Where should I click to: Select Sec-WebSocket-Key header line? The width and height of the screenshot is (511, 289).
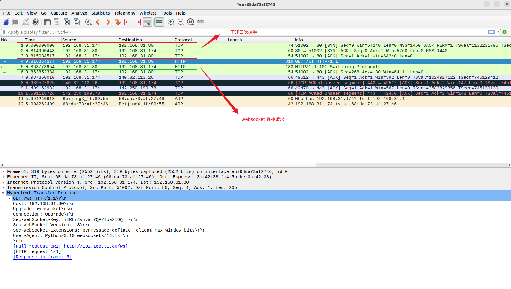(x=76, y=220)
